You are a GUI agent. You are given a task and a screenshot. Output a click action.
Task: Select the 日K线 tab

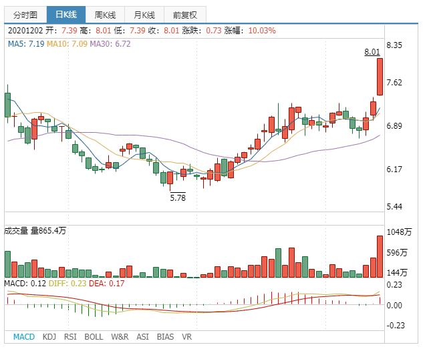point(66,15)
